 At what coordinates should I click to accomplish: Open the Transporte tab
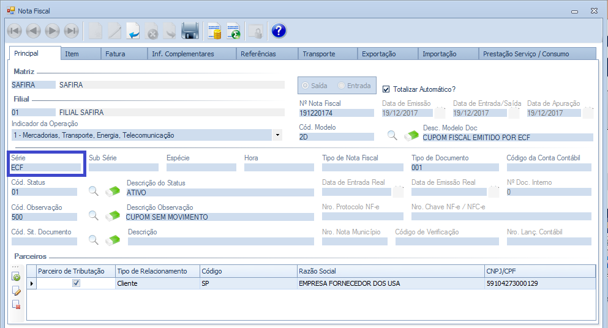click(x=319, y=54)
